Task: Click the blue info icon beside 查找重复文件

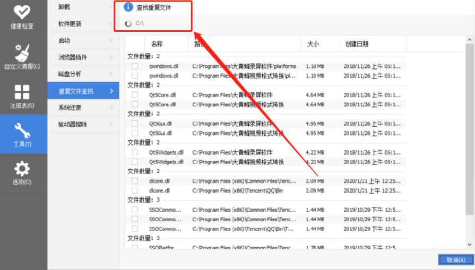Action: 128,7
